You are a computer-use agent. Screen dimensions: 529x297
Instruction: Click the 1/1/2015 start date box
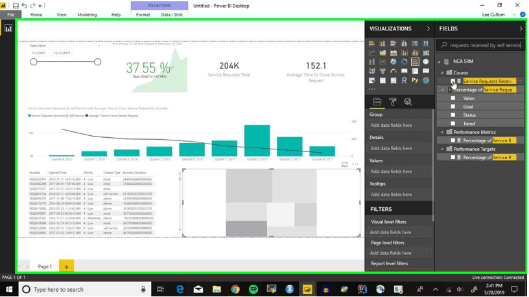tap(39, 53)
